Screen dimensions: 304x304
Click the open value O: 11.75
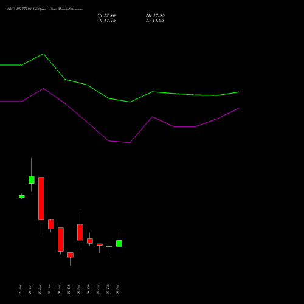point(106,21)
